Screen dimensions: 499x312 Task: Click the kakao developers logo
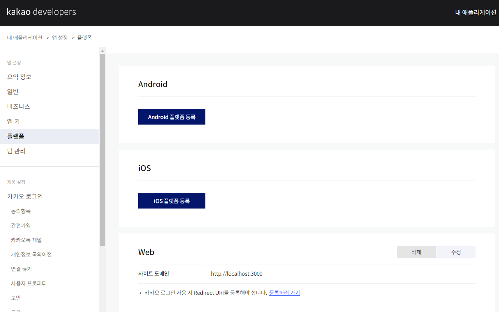tap(41, 12)
